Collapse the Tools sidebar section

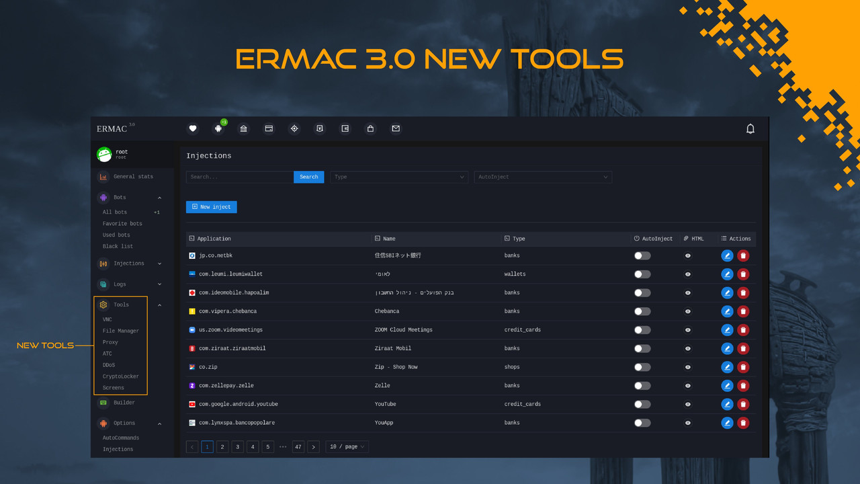point(159,305)
